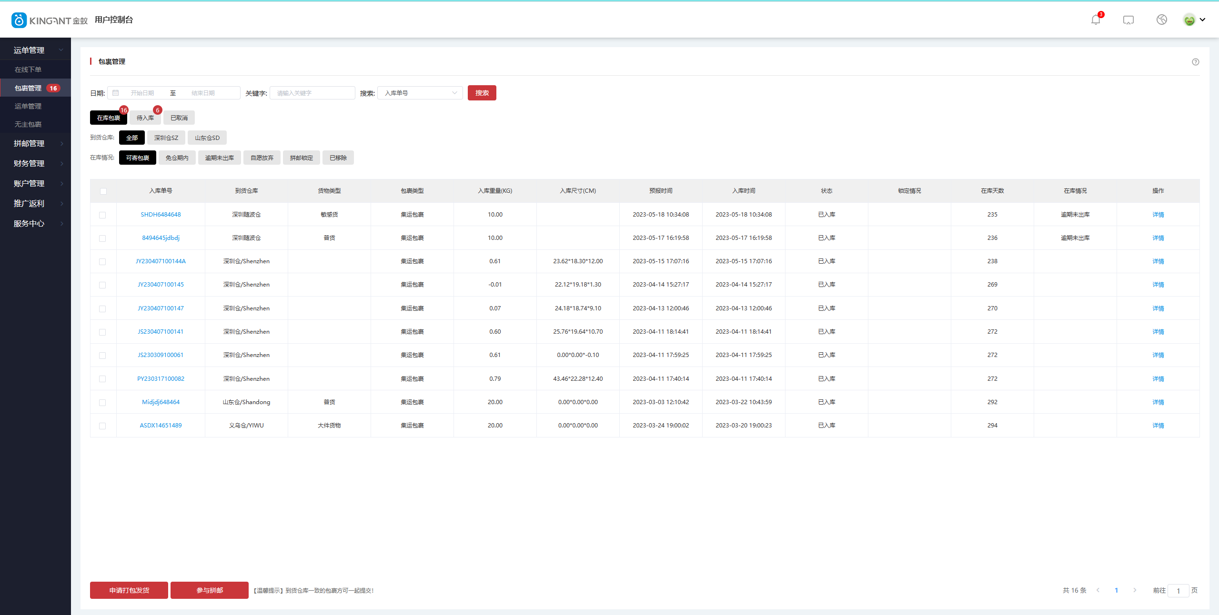The height and width of the screenshot is (615, 1219).
Task: Open the 入库单号 search type dropdown
Action: click(x=420, y=93)
